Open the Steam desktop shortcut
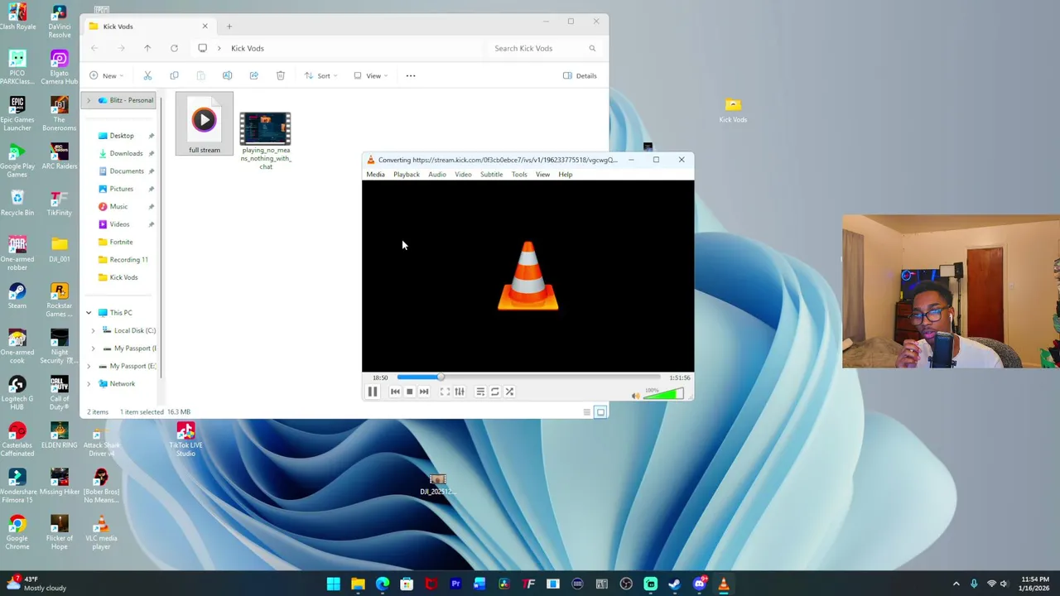Viewport: 1060px width, 596px height. tap(17, 296)
